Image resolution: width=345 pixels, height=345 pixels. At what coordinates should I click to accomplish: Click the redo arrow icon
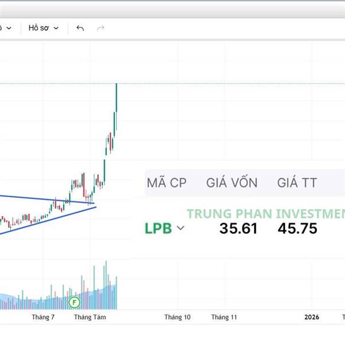101,28
